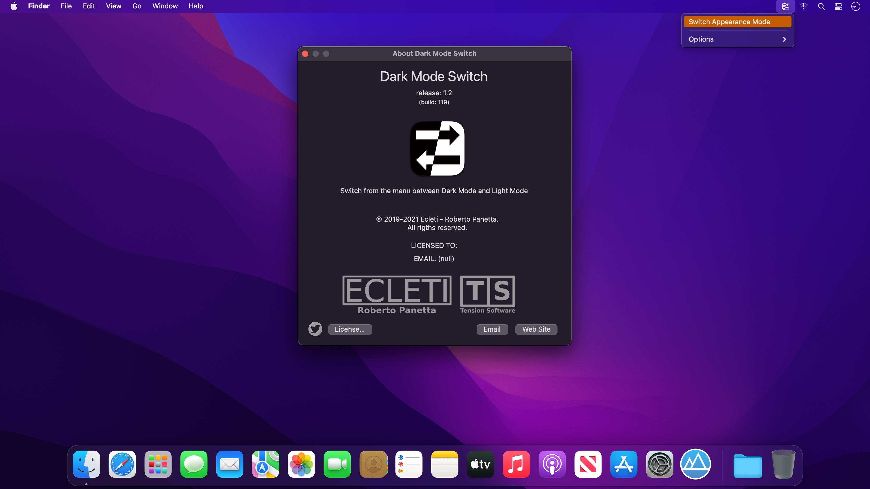Click the Email button
The image size is (870, 489).
click(x=492, y=329)
